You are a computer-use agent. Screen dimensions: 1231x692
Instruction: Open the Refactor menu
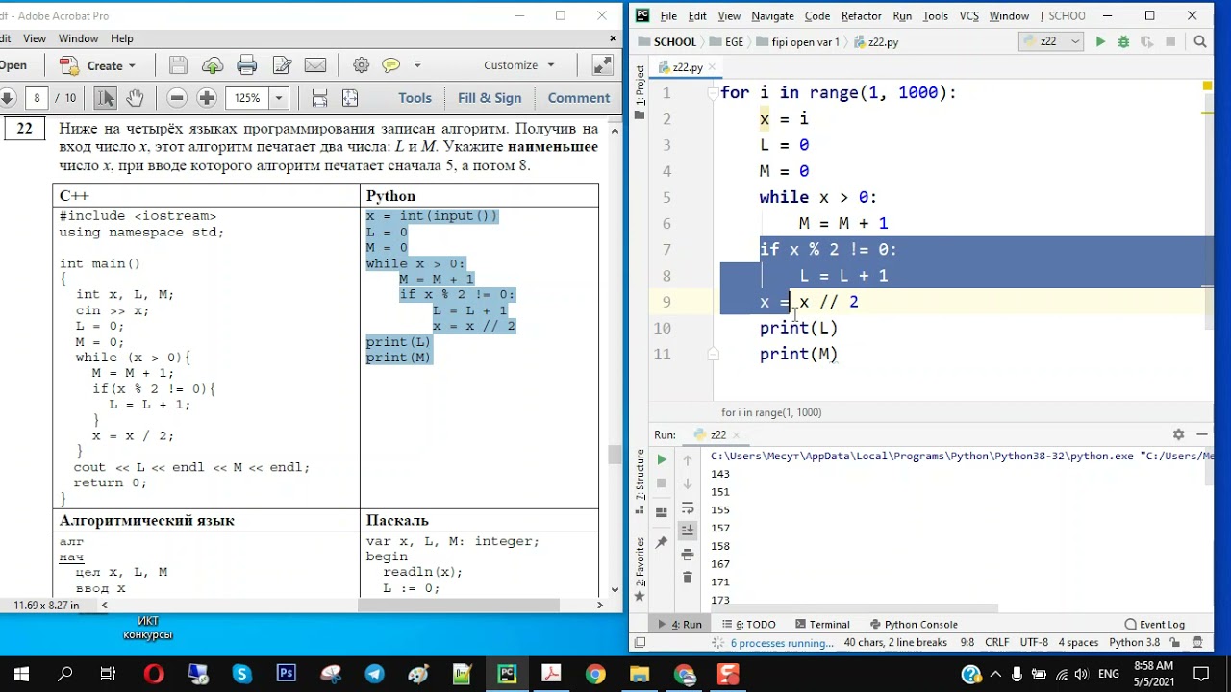click(861, 16)
